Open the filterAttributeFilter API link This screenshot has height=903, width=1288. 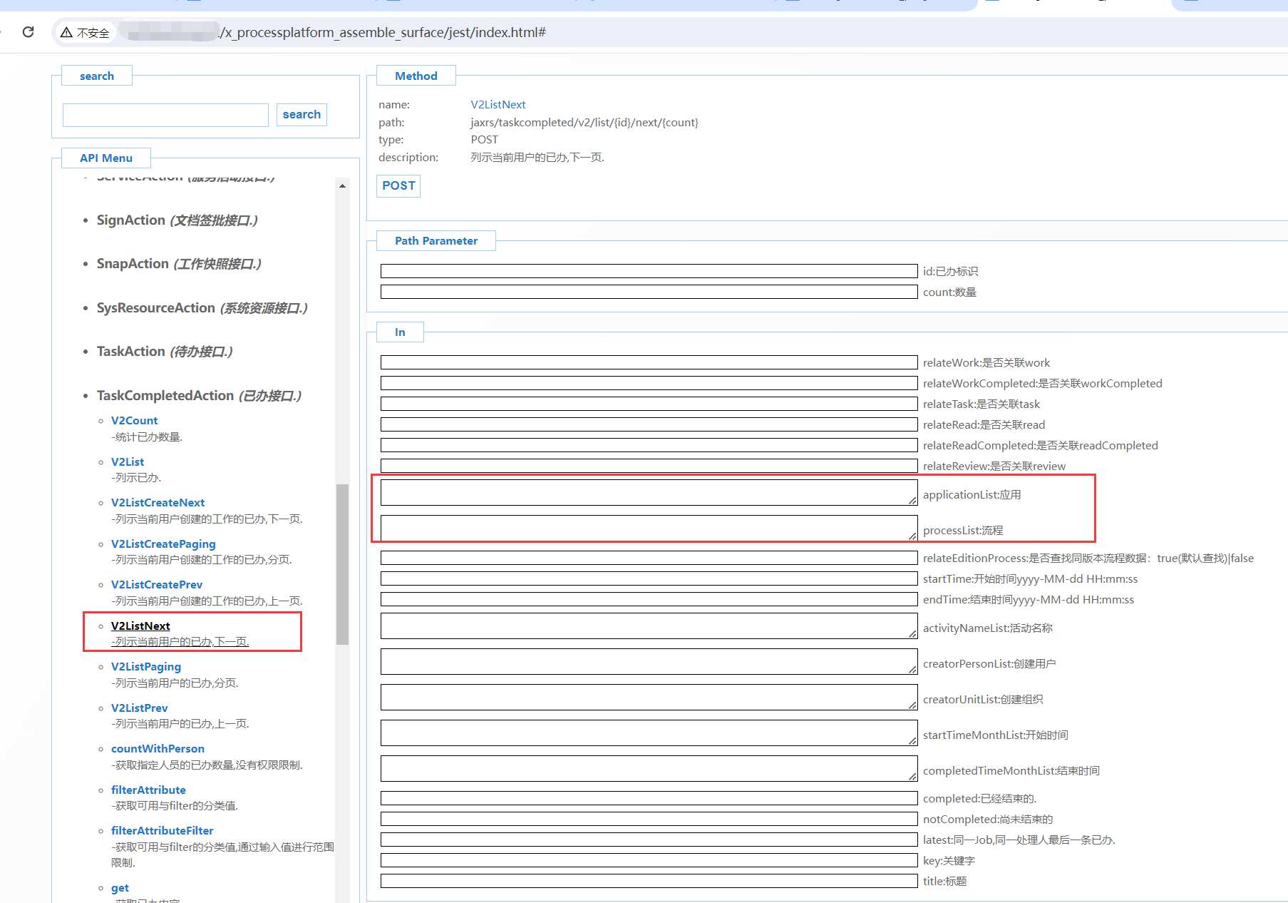[x=162, y=831]
